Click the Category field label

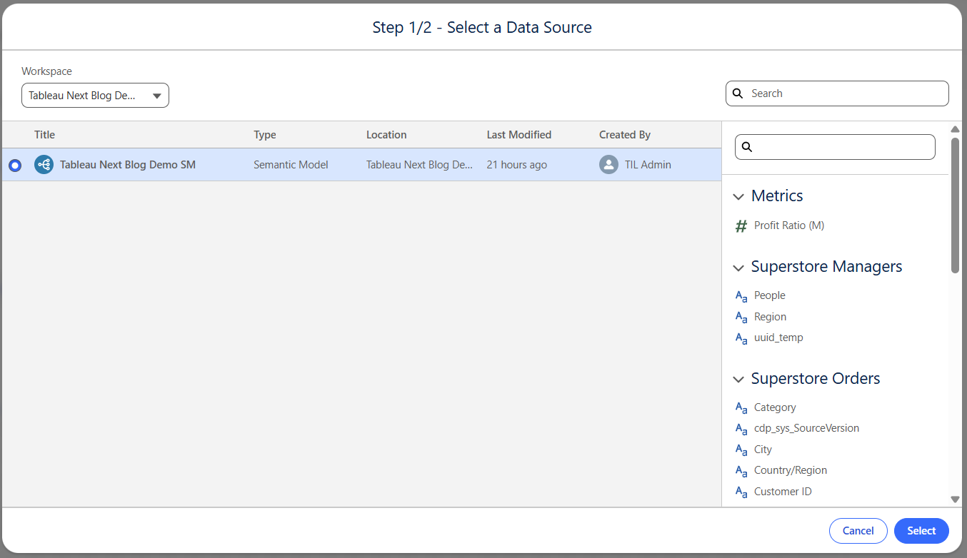(x=775, y=407)
